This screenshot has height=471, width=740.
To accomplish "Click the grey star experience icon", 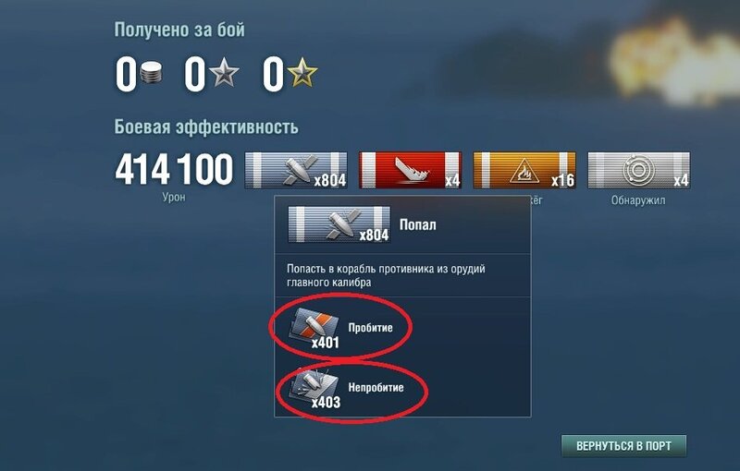I will coord(224,73).
